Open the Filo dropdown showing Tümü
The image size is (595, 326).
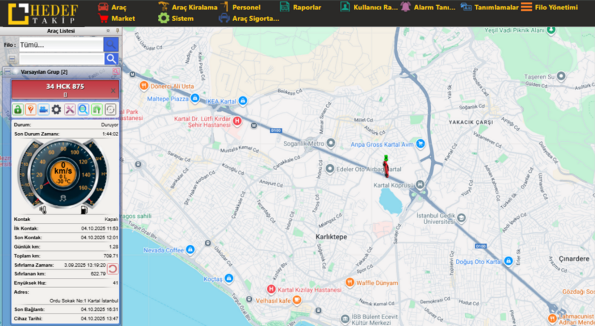pos(61,45)
